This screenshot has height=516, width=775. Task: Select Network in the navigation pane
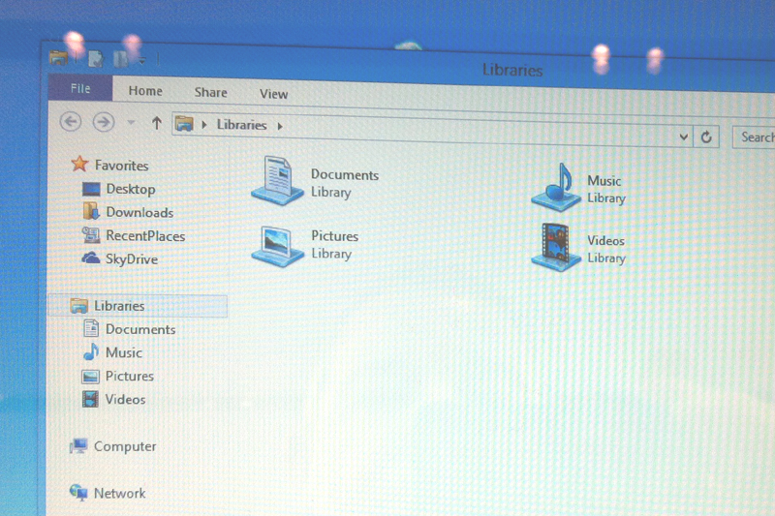pos(119,494)
